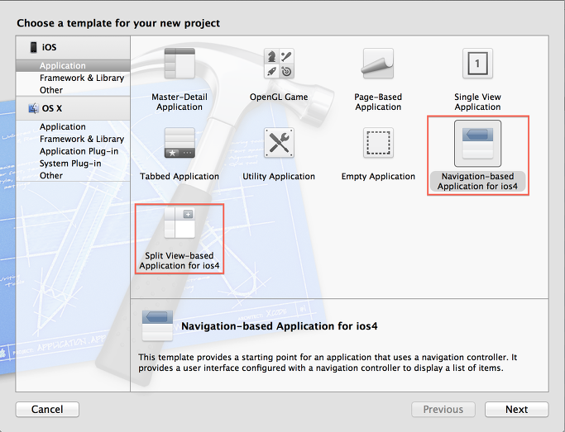Choose the Tabbed Application template icon

tap(180, 143)
